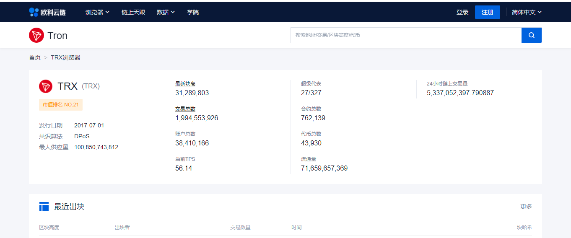Click circulating supply 71,659,657,369

(x=324, y=168)
